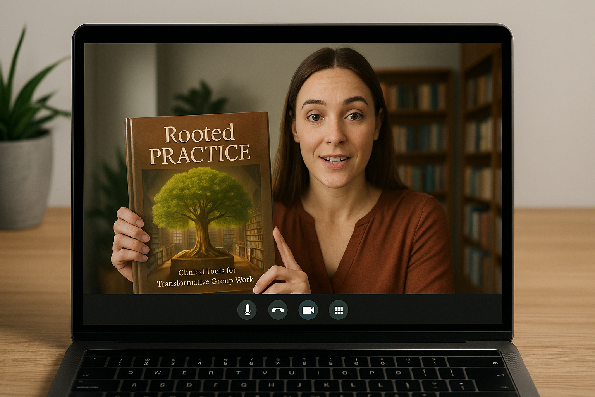
Task: Click the "Clinical Tools for" subtitle text
Action: (207, 271)
